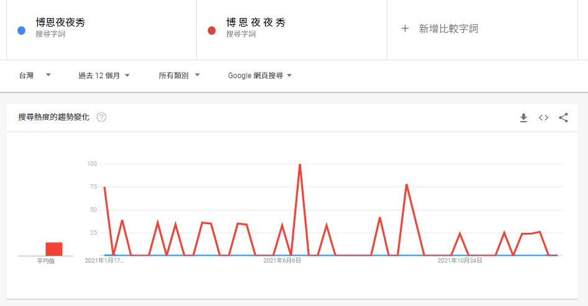Click the 75 y-axis value
Image resolution: width=588 pixels, height=306 pixels.
coord(93,187)
